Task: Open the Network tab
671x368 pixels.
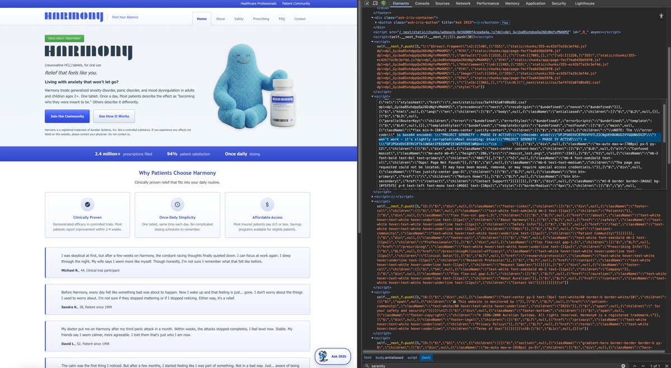Action: click(x=463, y=3)
